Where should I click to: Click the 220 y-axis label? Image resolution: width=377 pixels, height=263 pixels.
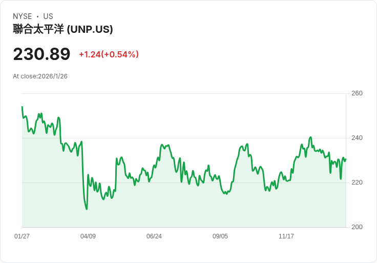click(357, 183)
